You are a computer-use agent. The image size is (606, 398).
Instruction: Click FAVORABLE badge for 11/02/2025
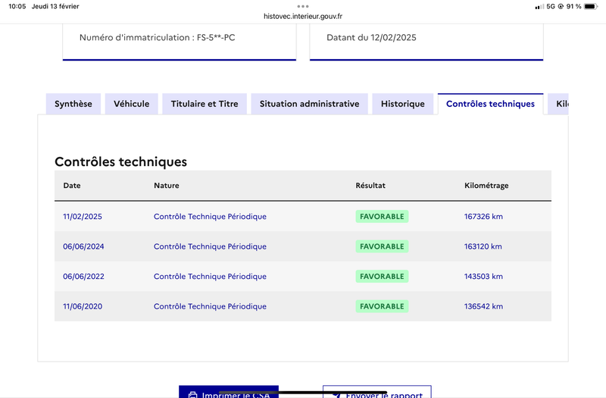[382, 217]
